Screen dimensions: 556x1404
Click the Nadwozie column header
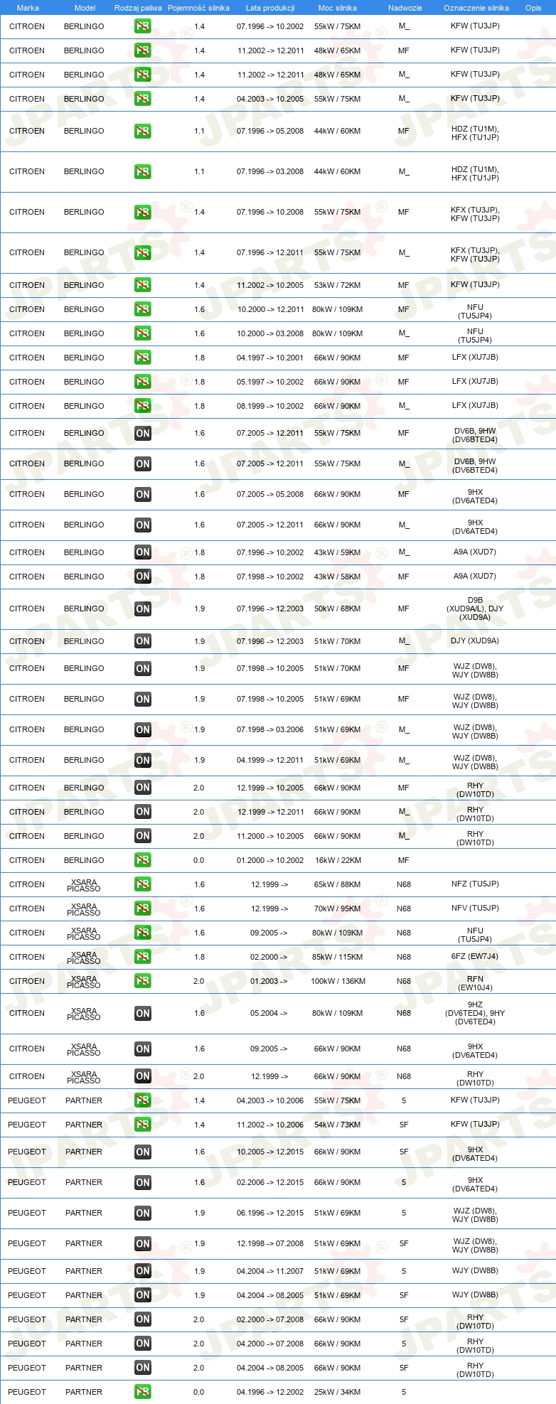pyautogui.click(x=405, y=8)
